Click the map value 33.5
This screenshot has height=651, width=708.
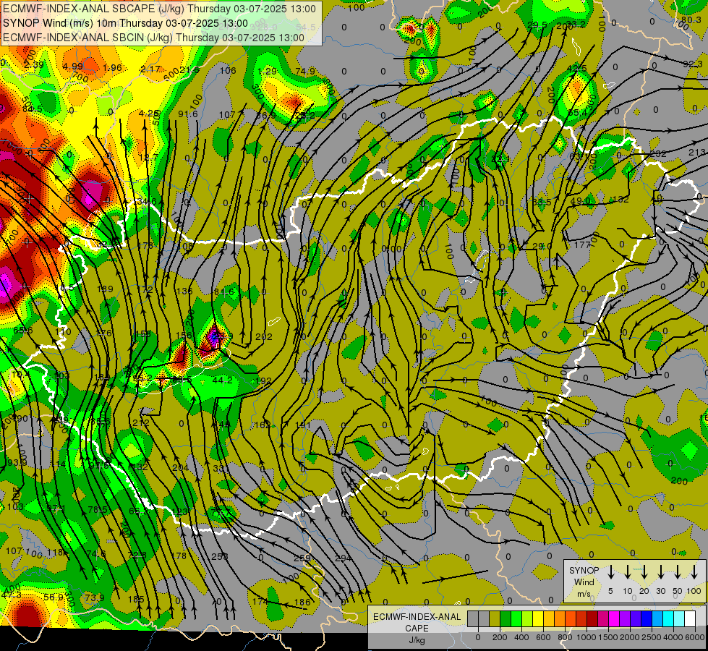coord(542,202)
